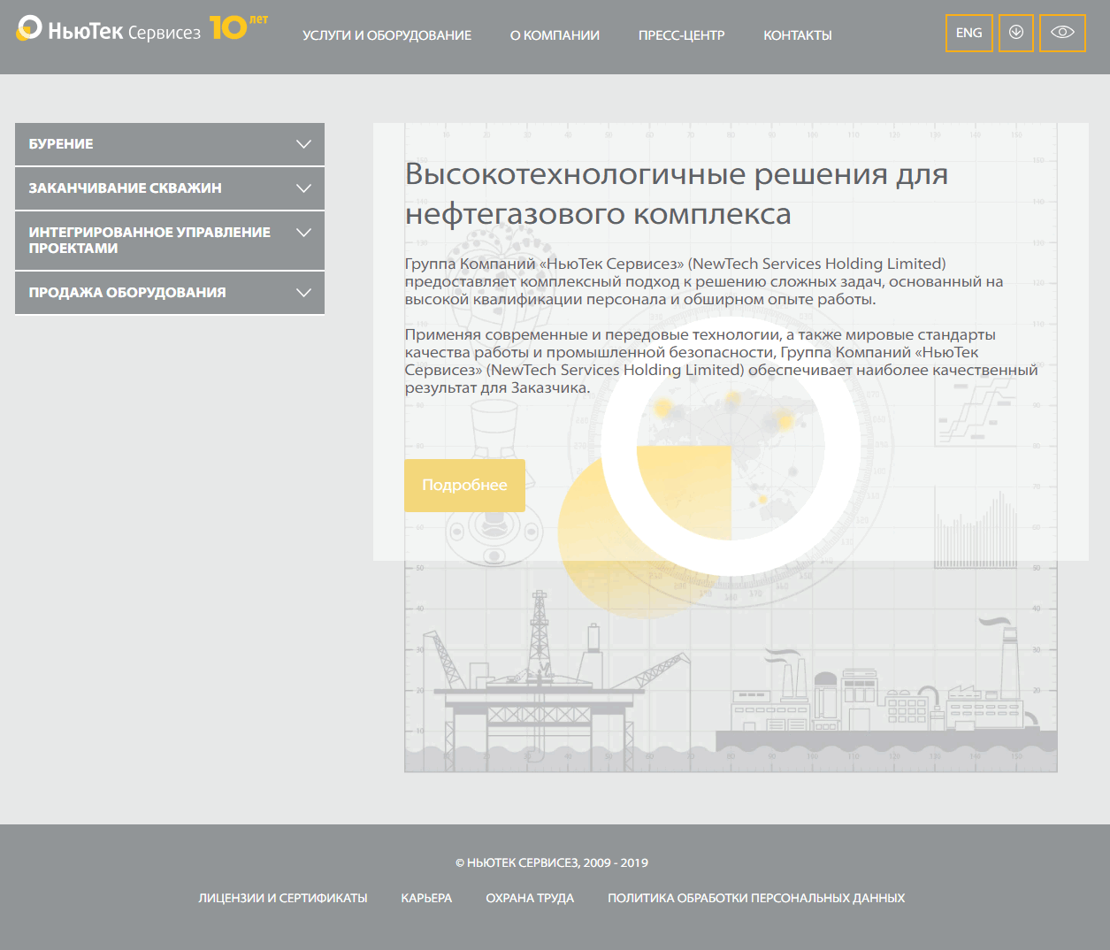Expand Интегрированное управление проектами chevron
1110x950 pixels.
(x=303, y=233)
